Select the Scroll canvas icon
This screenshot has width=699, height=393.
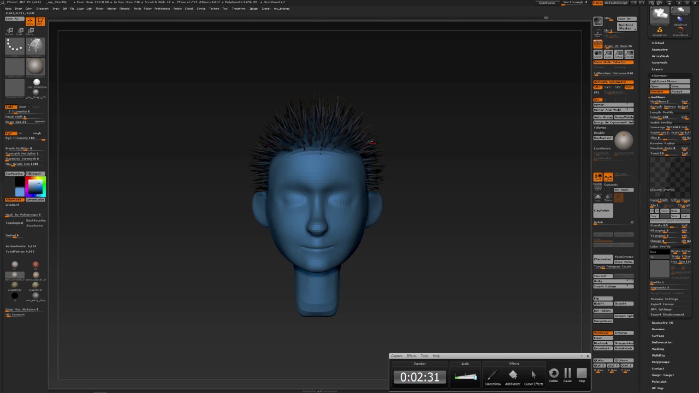point(598,54)
